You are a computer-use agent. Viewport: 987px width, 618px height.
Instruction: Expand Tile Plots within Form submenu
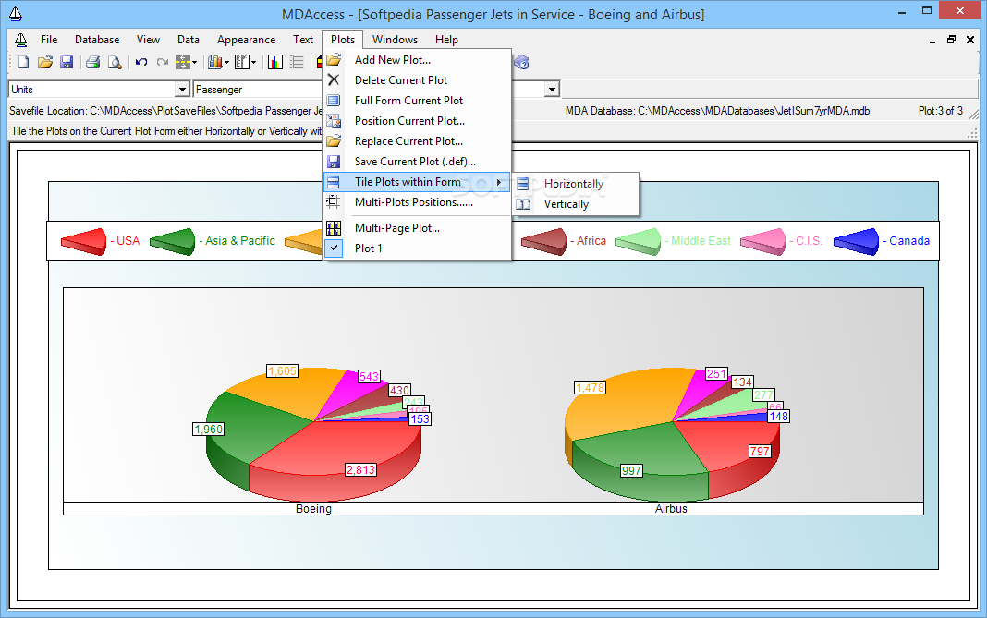pyautogui.click(x=417, y=182)
